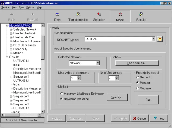Select the Gaussian probability model
Viewport: 173px width, 129px height.
[x=137, y=88]
